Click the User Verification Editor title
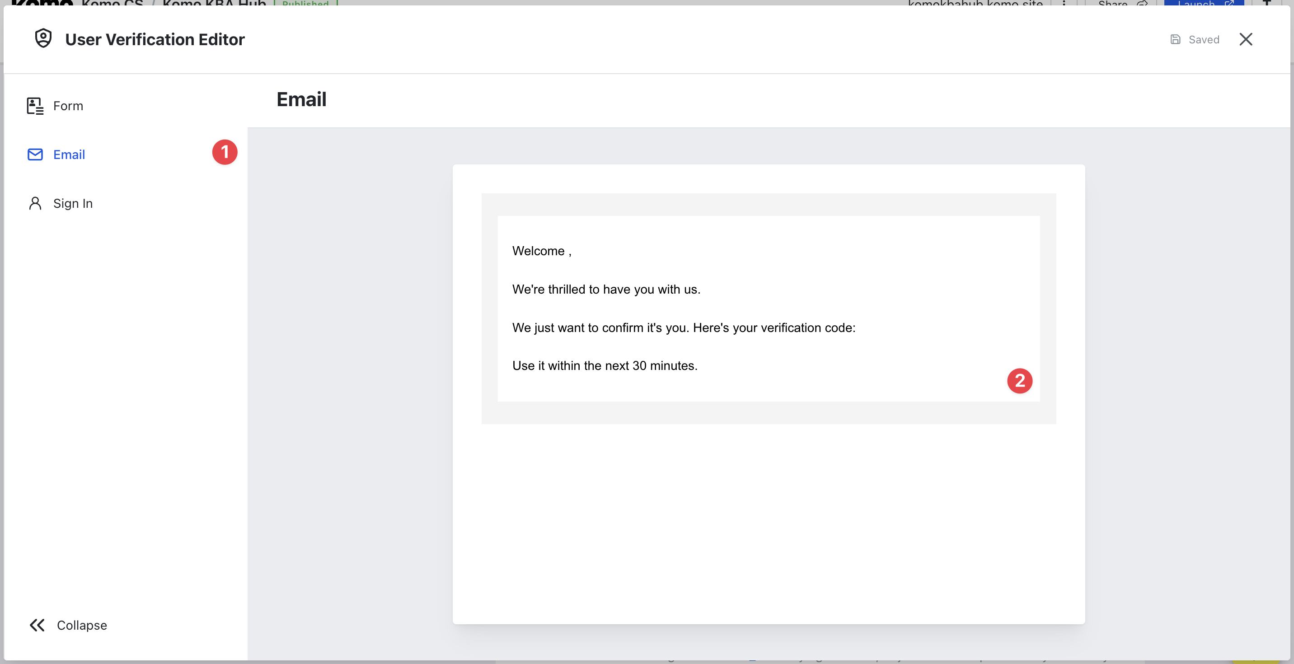Image resolution: width=1294 pixels, height=664 pixels. [155, 39]
